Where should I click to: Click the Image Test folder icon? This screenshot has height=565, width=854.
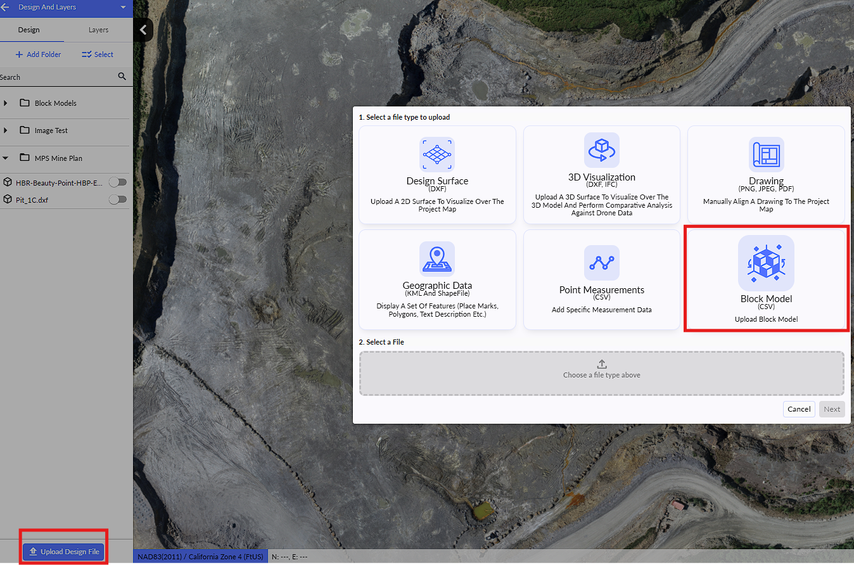[x=25, y=130]
